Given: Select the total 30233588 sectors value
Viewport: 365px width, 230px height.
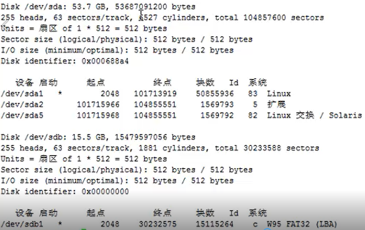Looking at the screenshot, I should pyautogui.click(x=267, y=148).
